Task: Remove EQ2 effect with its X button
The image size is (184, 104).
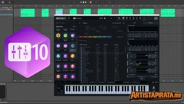Action: click(157, 60)
